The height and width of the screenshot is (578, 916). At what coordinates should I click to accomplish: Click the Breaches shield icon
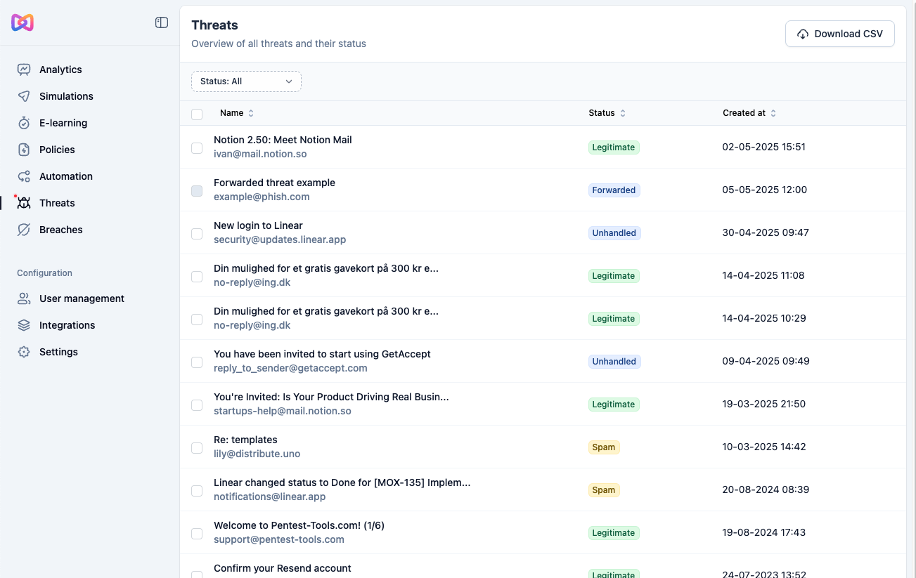click(x=24, y=230)
